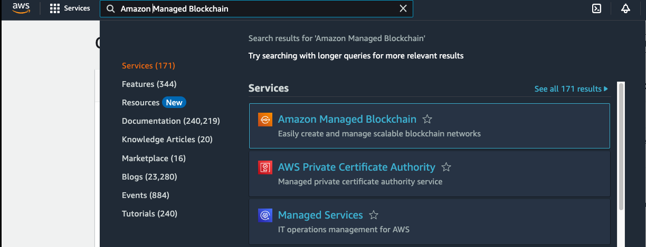The height and width of the screenshot is (247, 646).
Task: Launch the CloudShell terminal icon
Action: click(597, 8)
